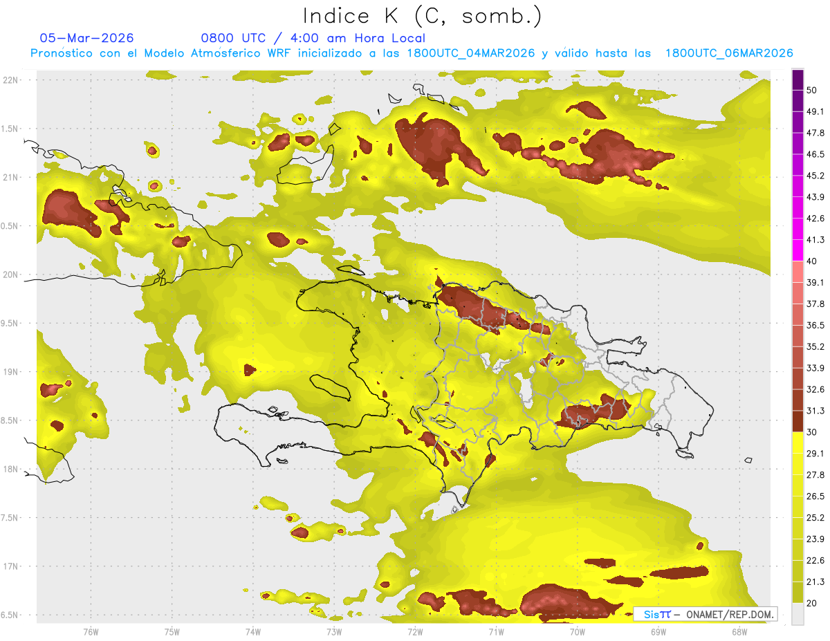The image size is (830, 641).
Task: Click the title "Indice K (C, somb.)"
Action: (x=422, y=16)
